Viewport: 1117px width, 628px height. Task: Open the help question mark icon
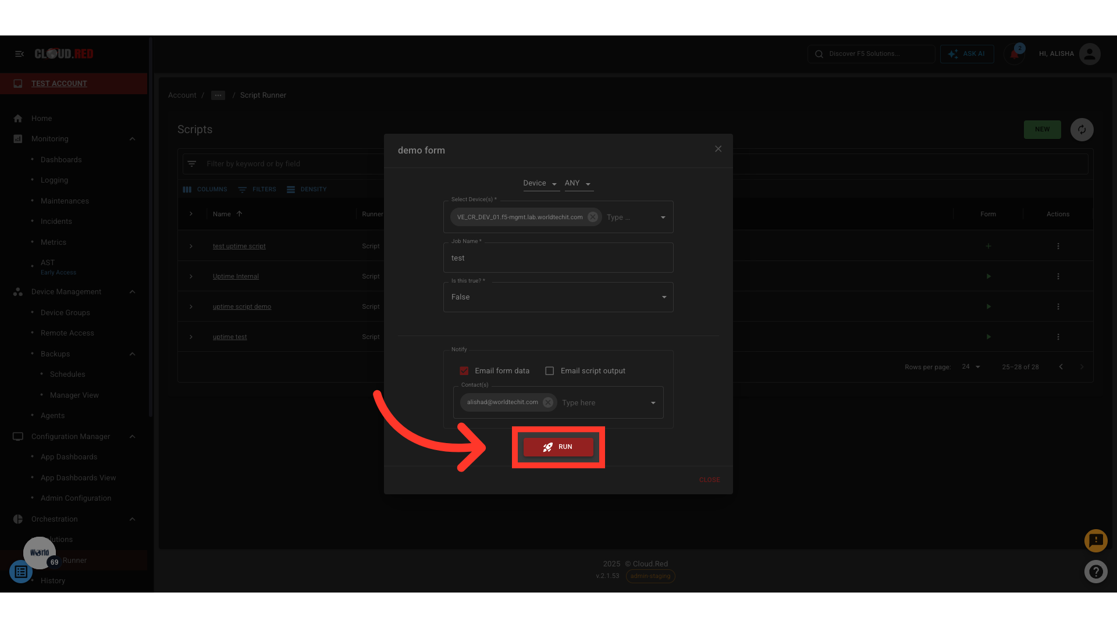(1095, 572)
